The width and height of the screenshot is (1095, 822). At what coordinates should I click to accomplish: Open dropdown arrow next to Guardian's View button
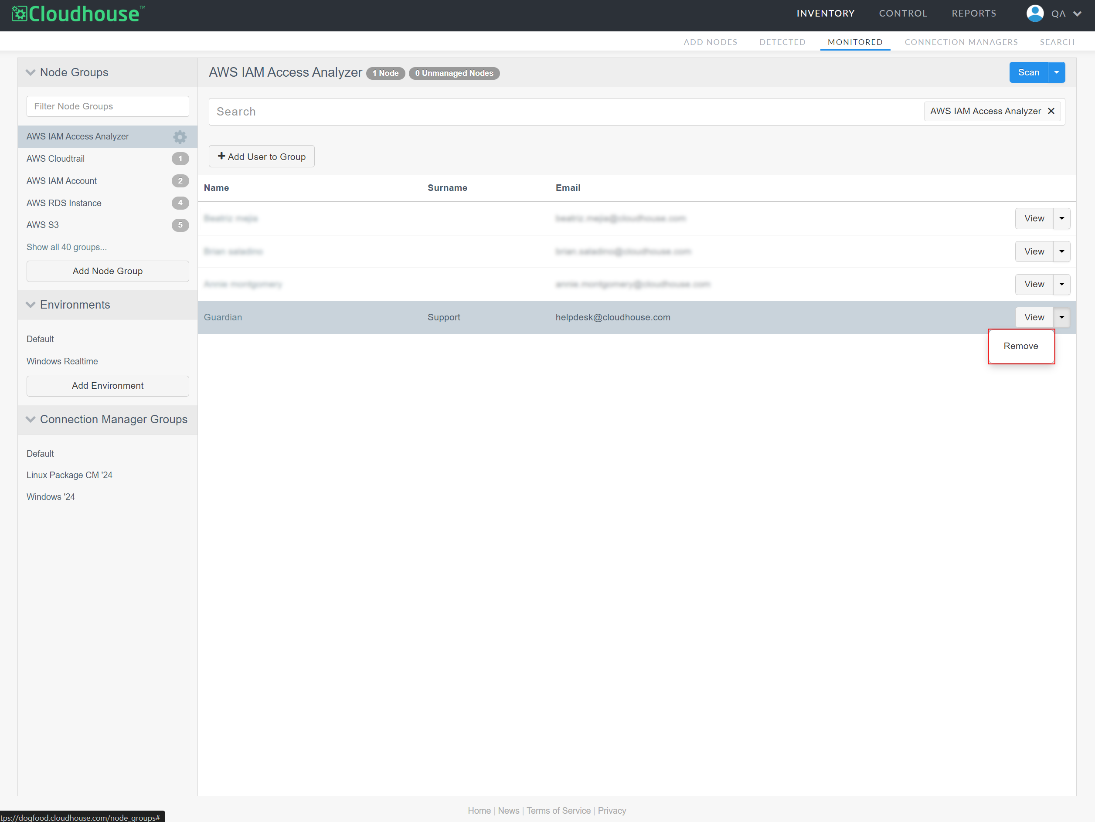1061,317
